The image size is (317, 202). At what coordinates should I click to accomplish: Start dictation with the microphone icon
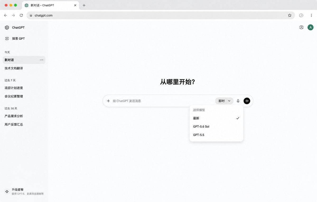tap(238, 101)
